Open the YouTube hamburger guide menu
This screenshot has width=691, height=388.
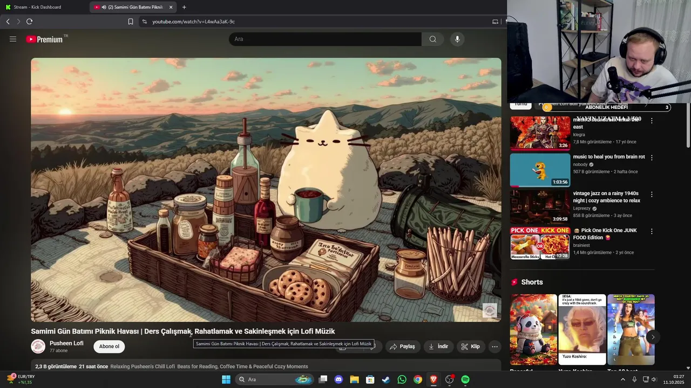tap(13, 39)
